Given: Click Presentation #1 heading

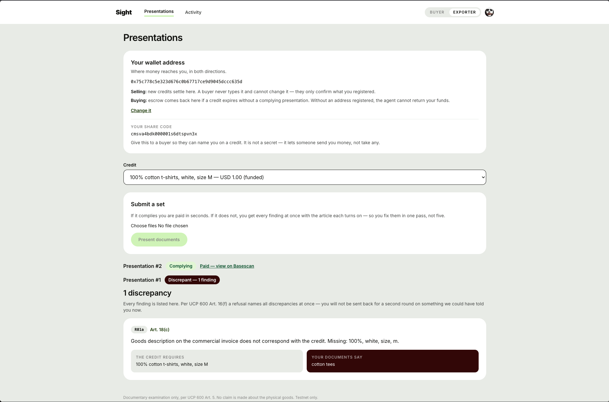Looking at the screenshot, I should pyautogui.click(x=142, y=280).
